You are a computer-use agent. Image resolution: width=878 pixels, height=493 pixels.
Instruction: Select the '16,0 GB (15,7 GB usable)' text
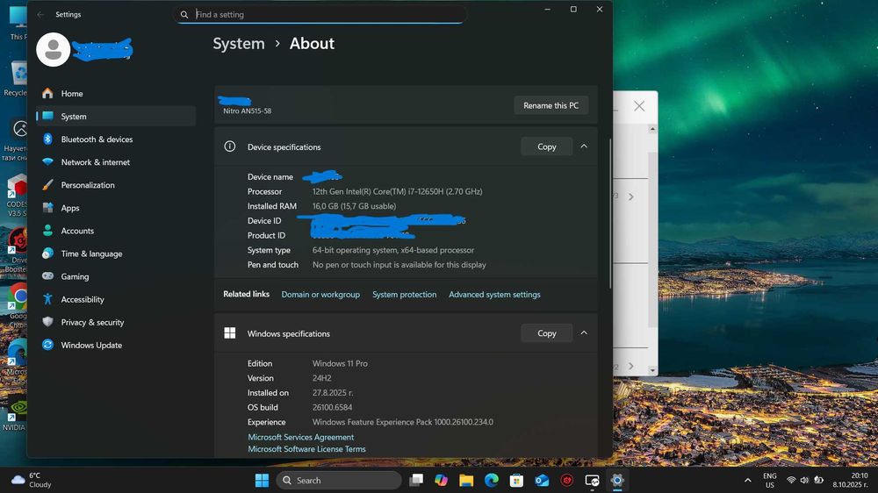pos(354,206)
